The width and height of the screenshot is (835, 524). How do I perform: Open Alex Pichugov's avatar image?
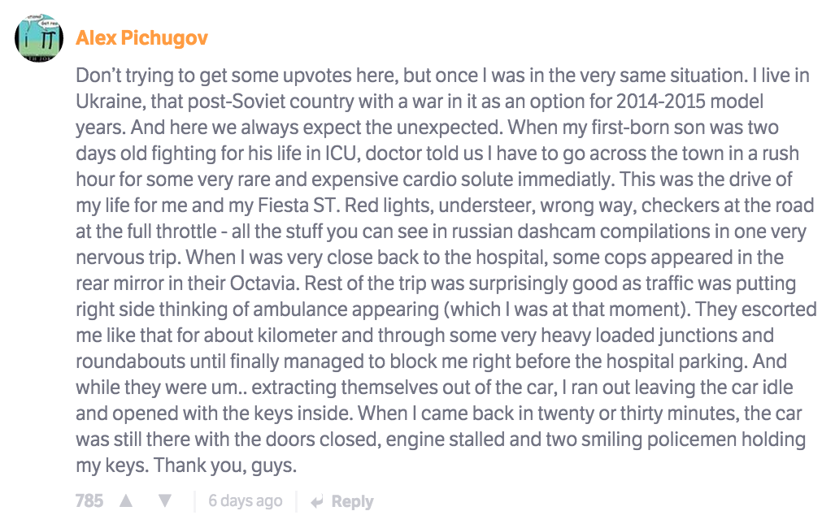click(x=39, y=37)
